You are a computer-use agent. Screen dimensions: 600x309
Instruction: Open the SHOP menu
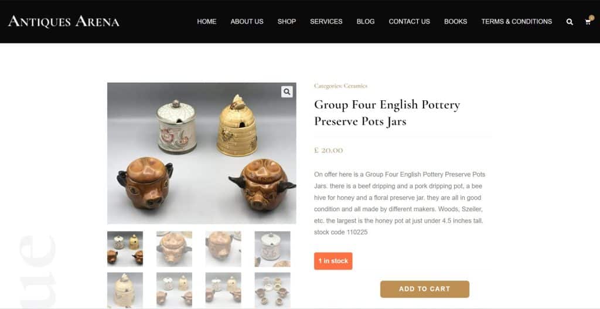[287, 22]
